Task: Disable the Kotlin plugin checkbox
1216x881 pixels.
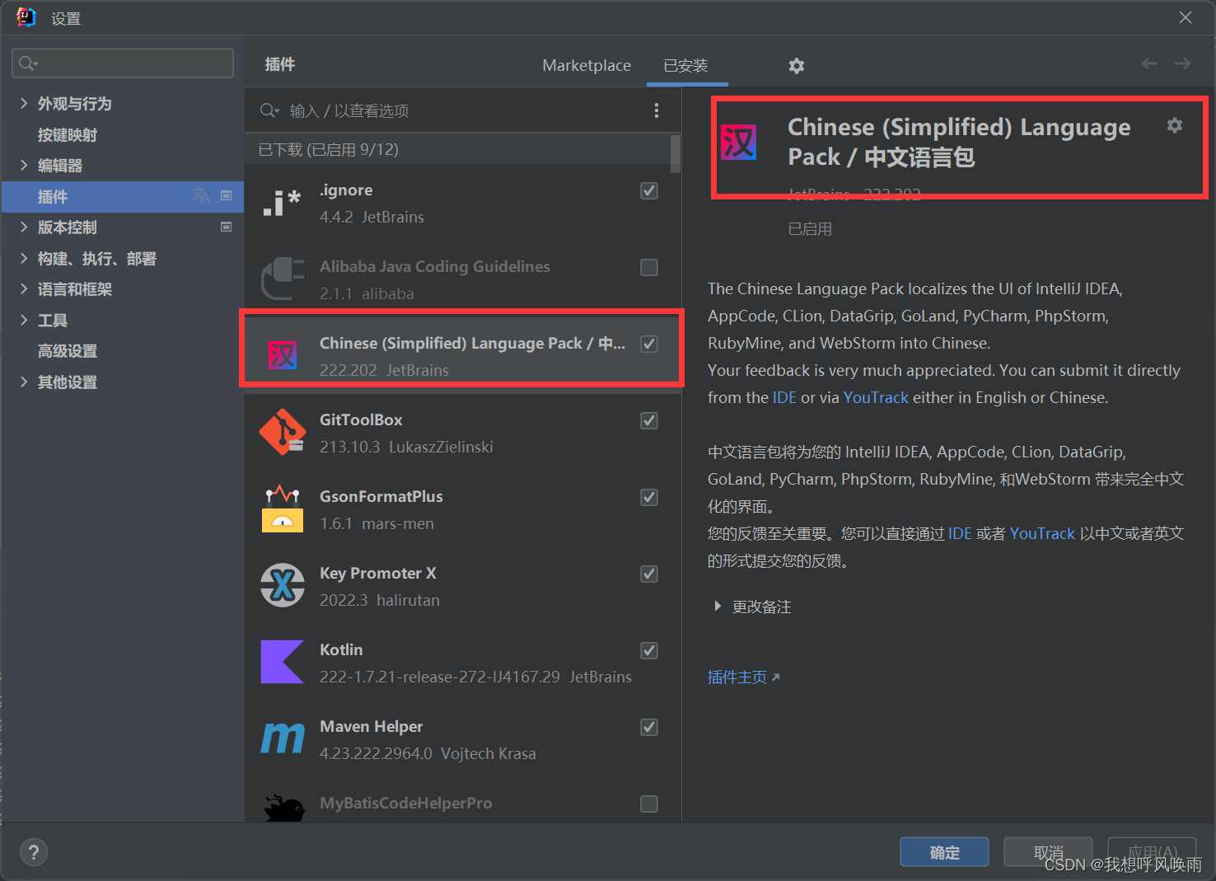Action: pyautogui.click(x=649, y=650)
